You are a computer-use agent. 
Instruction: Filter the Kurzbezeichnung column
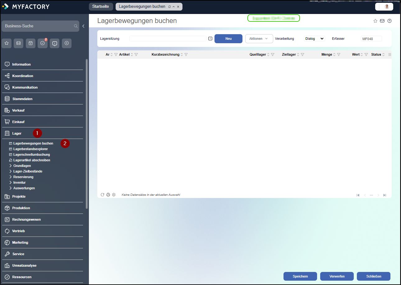coord(186,55)
